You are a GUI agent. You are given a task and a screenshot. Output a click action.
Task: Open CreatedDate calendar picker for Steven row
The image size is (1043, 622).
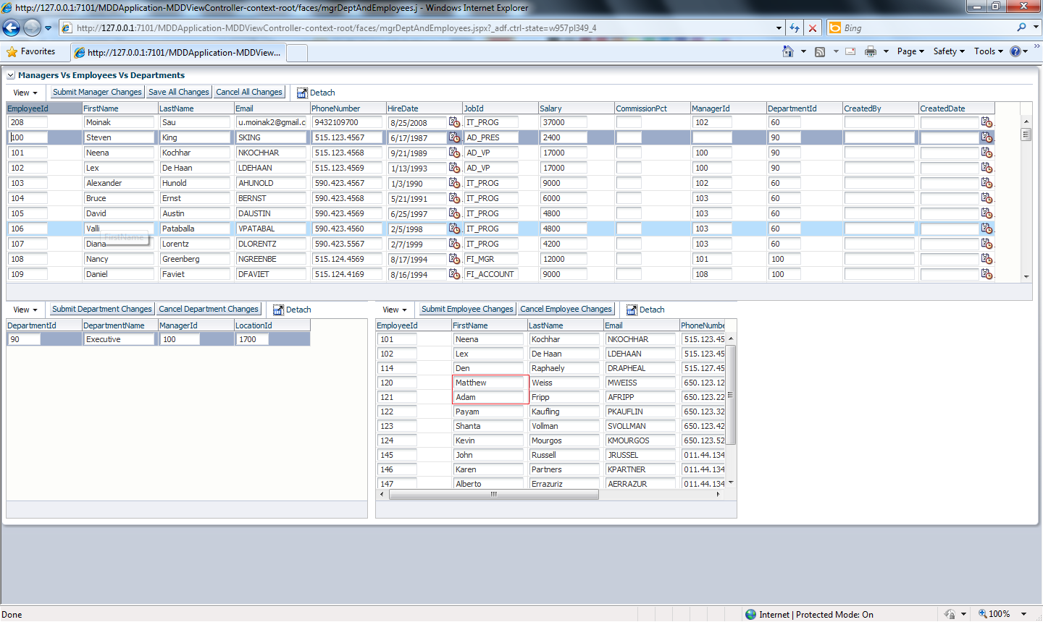click(x=987, y=137)
